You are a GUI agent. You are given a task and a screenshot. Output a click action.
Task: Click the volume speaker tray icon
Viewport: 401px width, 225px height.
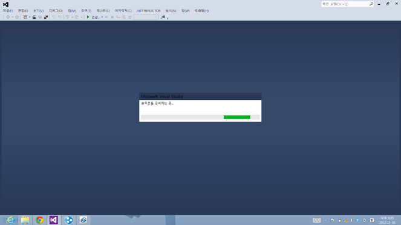tap(351, 220)
